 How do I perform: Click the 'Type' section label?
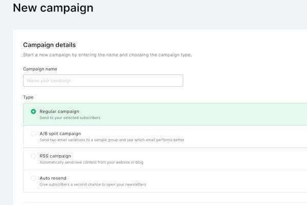click(28, 97)
